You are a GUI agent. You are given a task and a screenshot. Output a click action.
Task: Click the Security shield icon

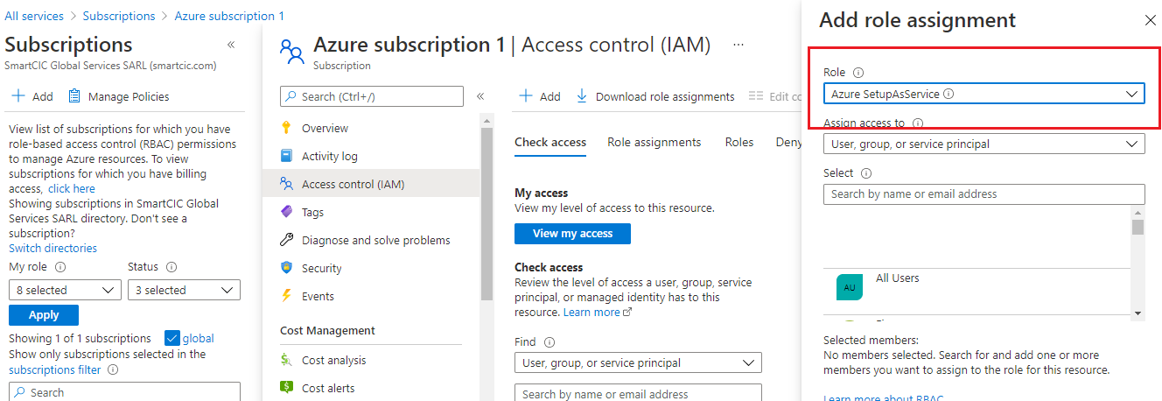coord(286,268)
